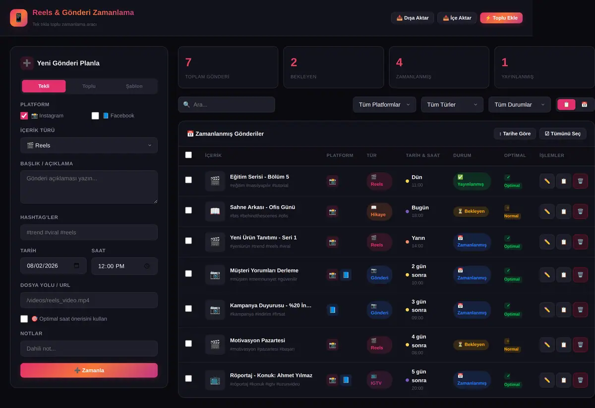The image size is (595, 408).
Task: Click the "Gönderi açıklaması yazın..." text area
Action: (x=89, y=187)
